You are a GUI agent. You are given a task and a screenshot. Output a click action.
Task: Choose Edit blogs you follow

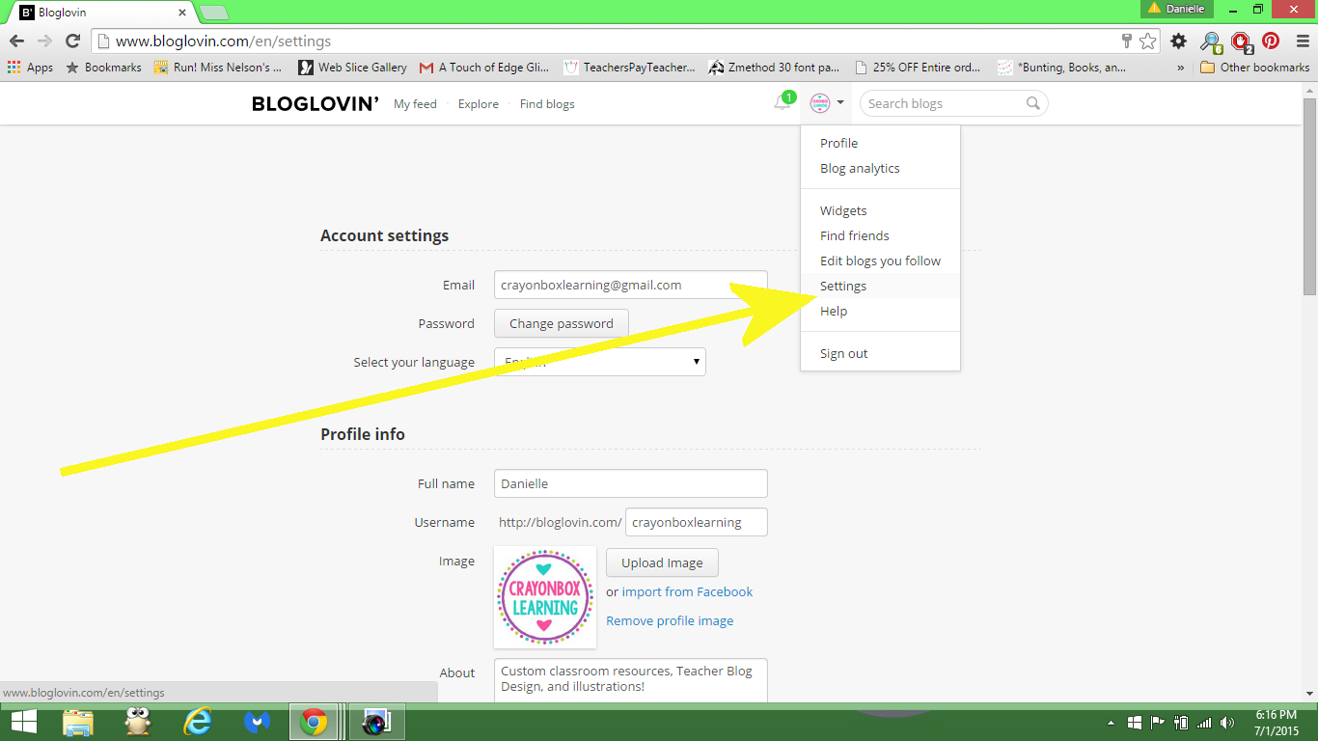[x=880, y=261]
